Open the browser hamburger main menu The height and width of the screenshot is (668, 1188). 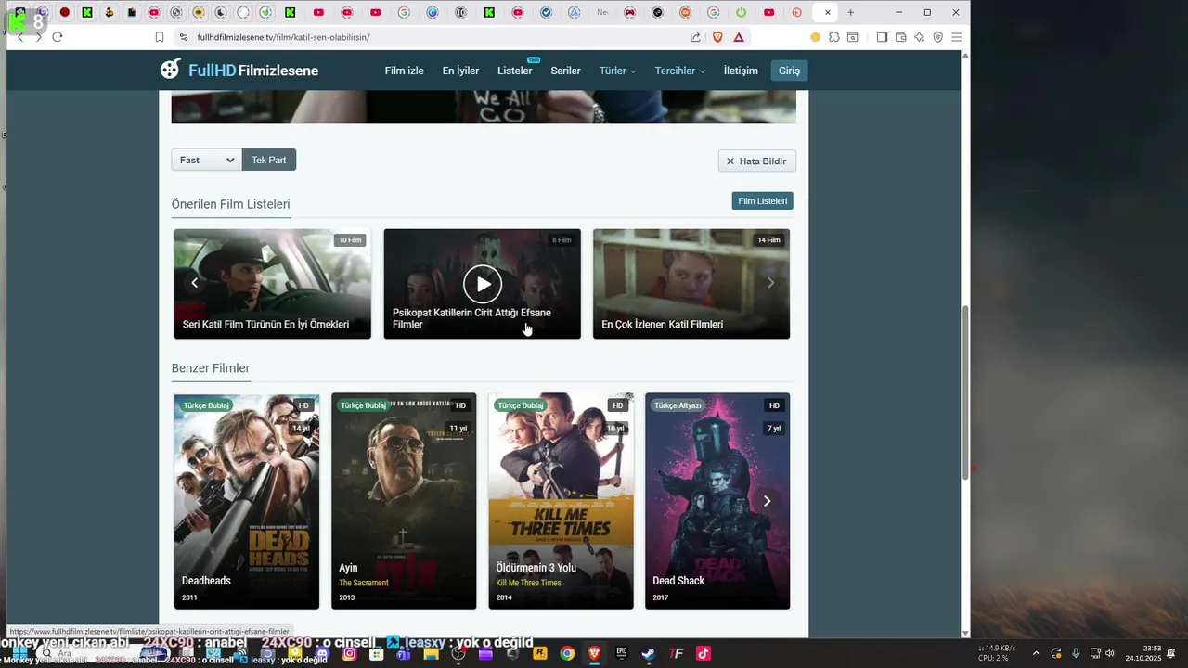click(956, 37)
